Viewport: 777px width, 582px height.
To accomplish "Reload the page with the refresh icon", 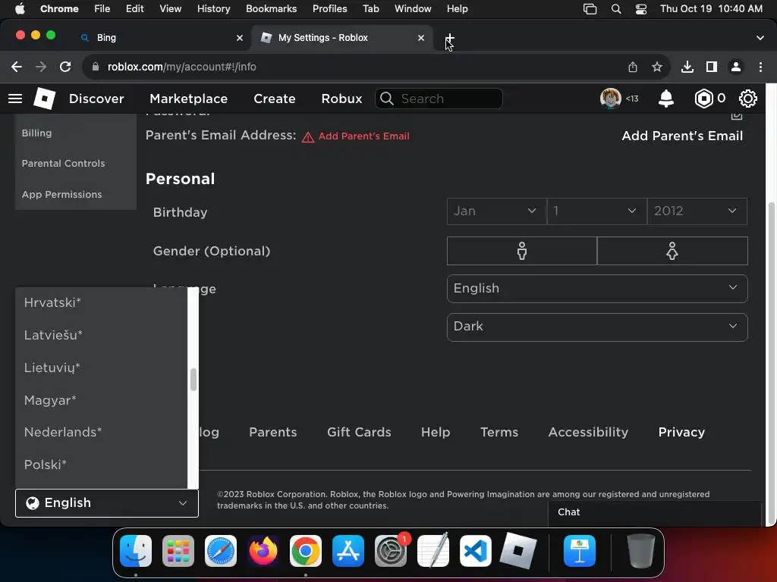I will 65,67.
